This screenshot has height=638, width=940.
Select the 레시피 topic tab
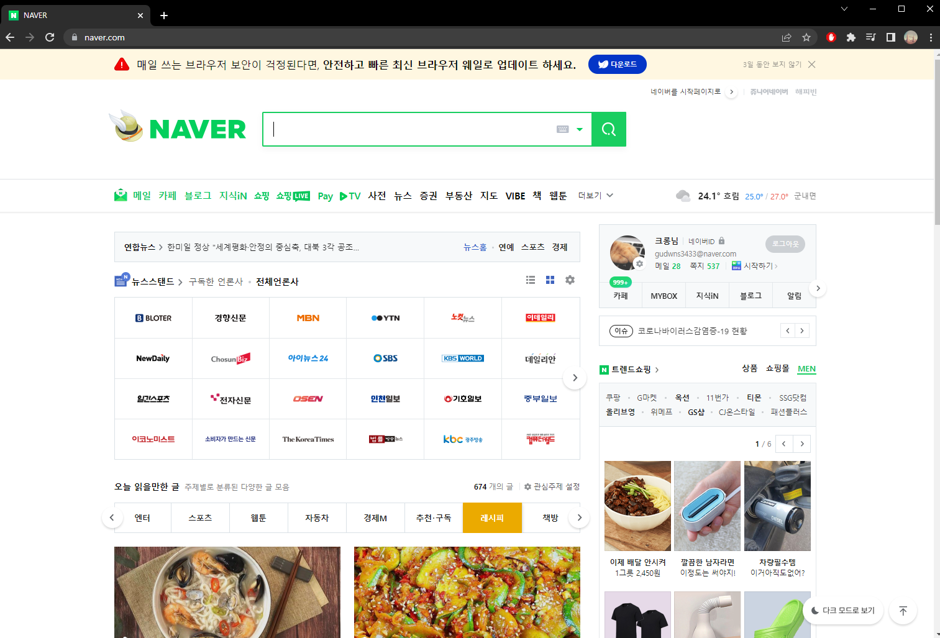492,517
